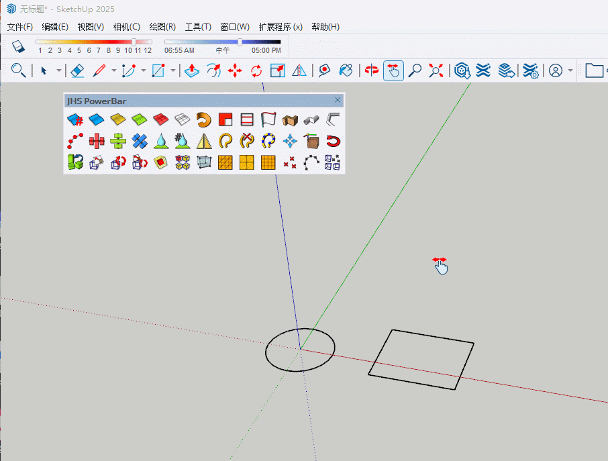Click the flag icon in PowerBar
The width and height of the screenshot is (608, 461).
(268, 119)
